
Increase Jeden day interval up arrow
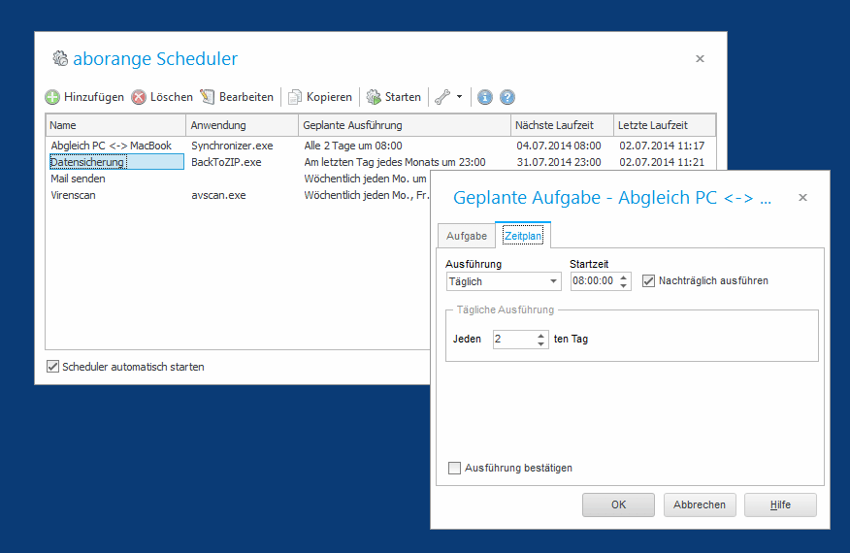[540, 335]
